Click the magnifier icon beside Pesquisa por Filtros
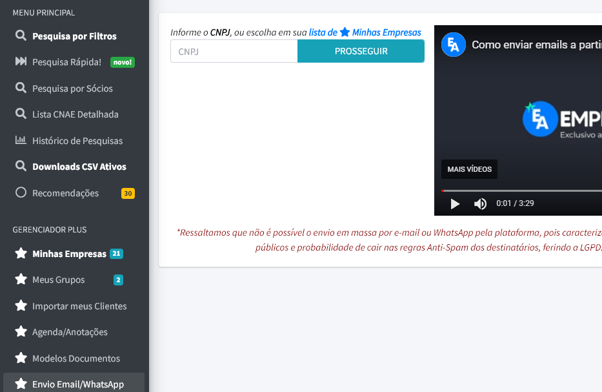The image size is (602, 392). point(21,36)
